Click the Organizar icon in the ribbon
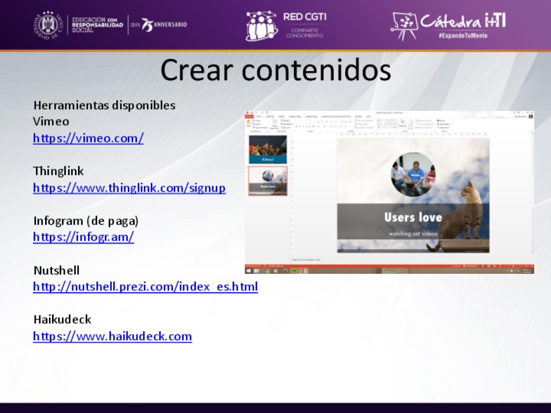The width and height of the screenshot is (551, 413). 403,123
